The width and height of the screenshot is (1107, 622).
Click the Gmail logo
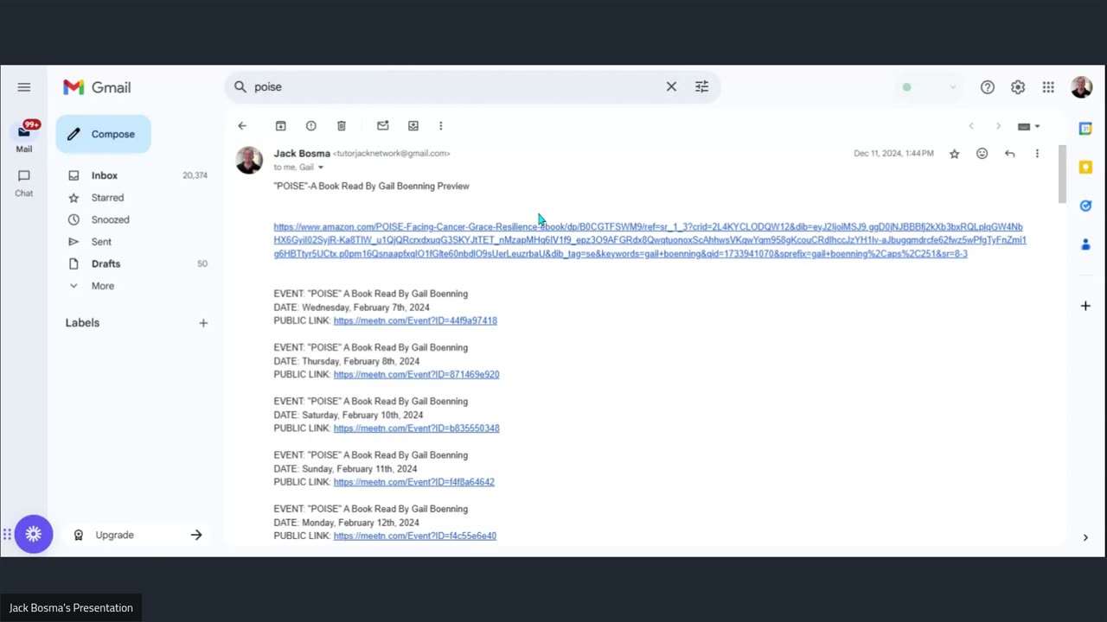point(97,87)
